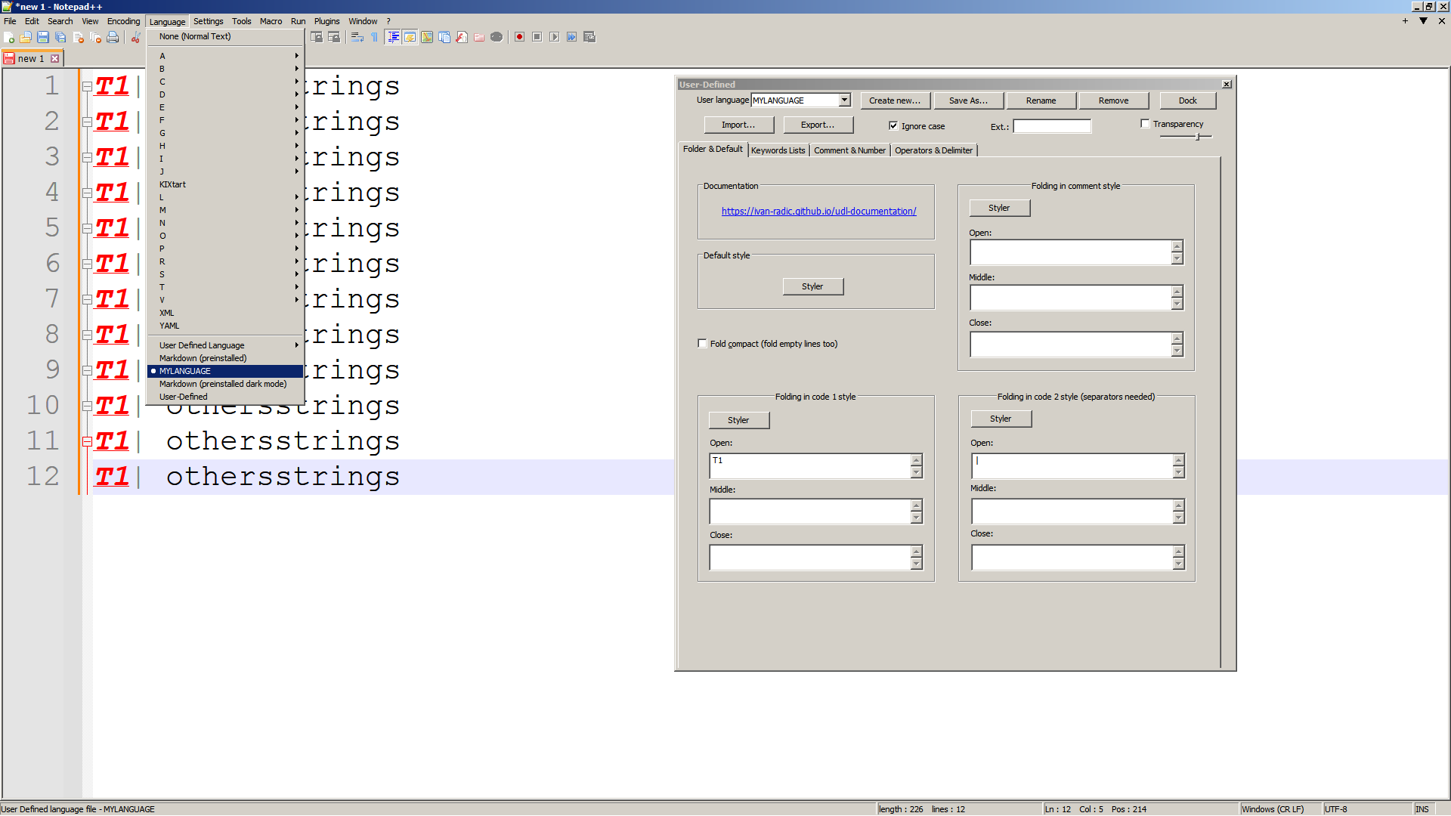Click the Create new... button

(895, 100)
